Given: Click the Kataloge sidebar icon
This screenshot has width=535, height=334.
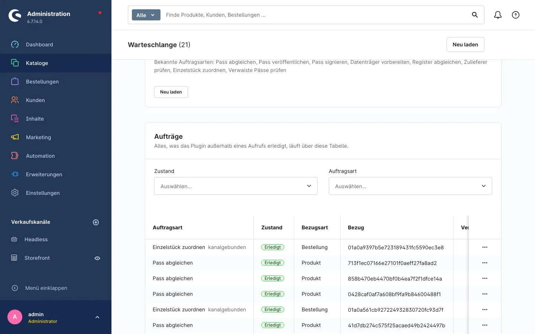Looking at the screenshot, I should [x=15, y=63].
